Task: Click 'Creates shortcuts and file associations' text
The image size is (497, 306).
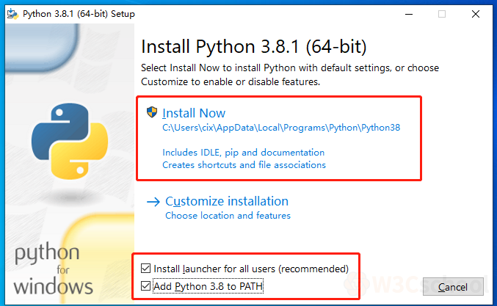Action: [x=244, y=165]
